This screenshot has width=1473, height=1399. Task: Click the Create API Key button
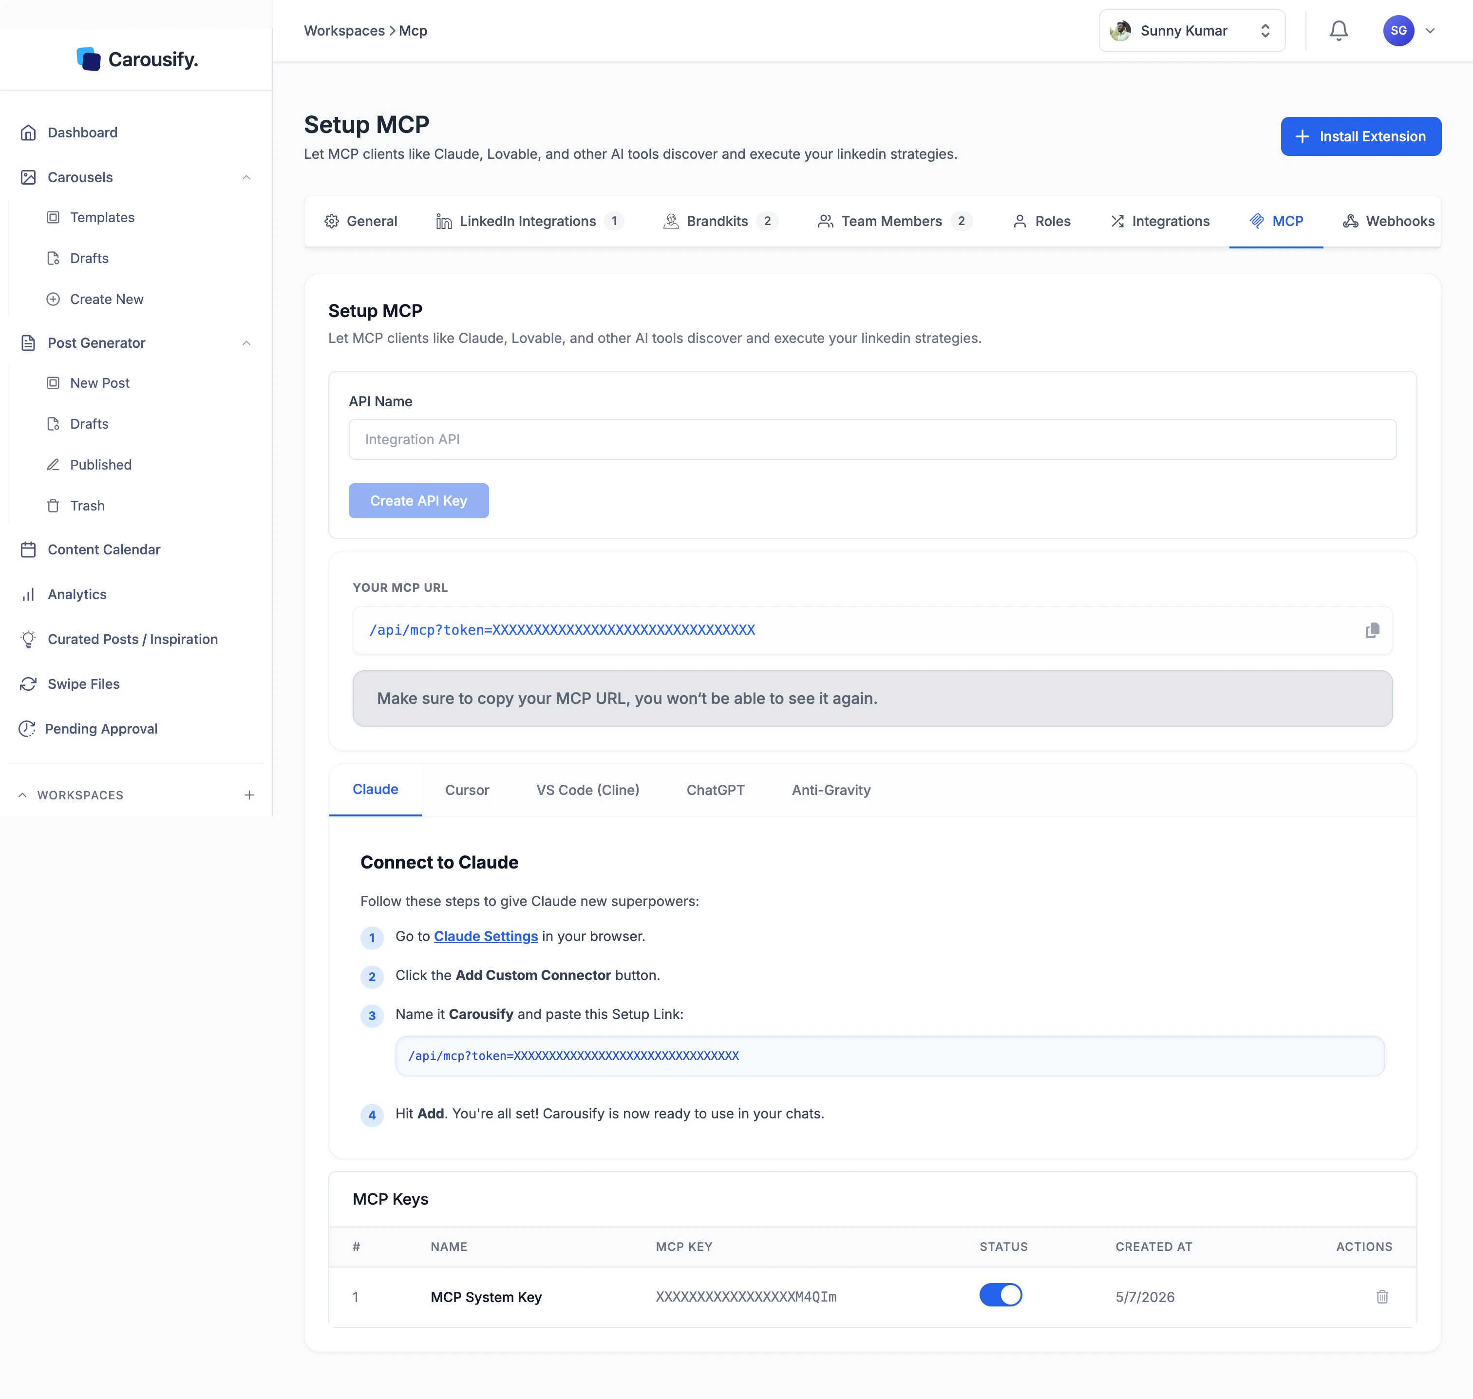point(418,500)
